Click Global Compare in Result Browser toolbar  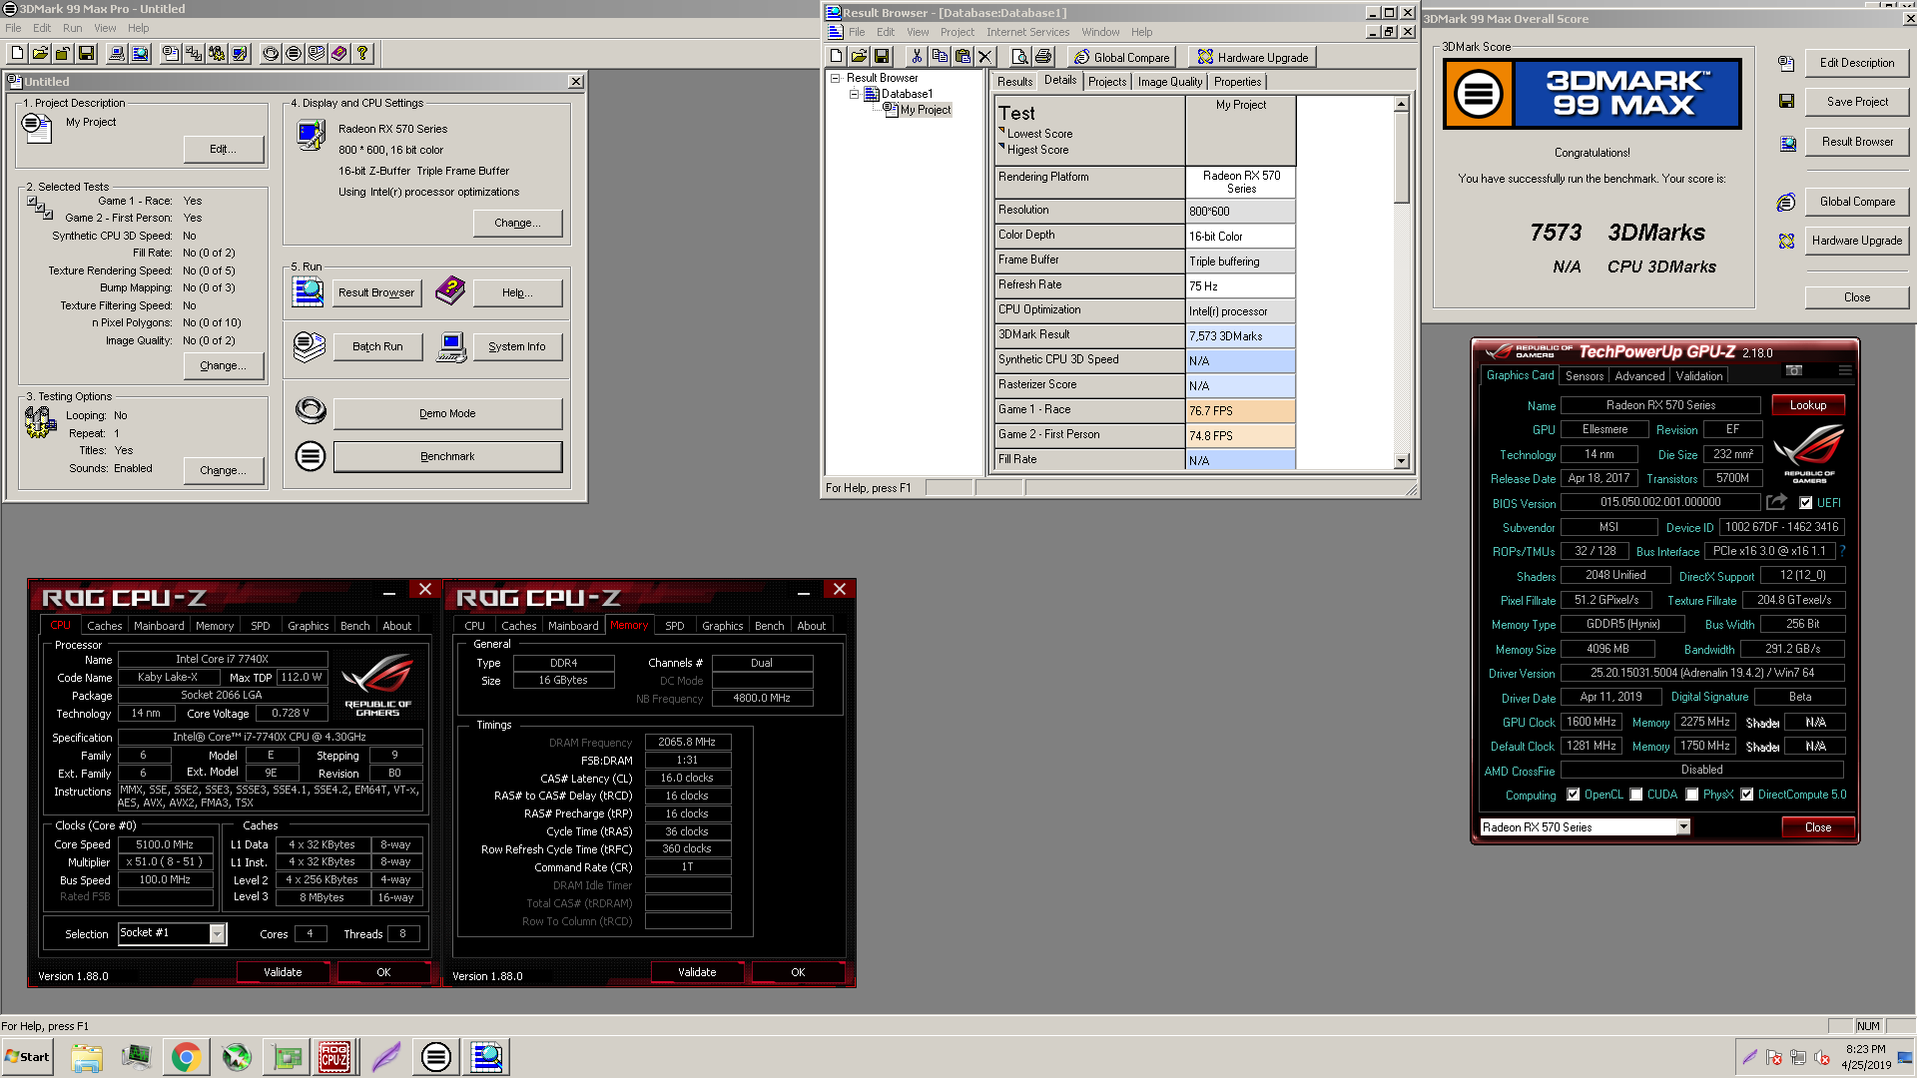[x=1121, y=57]
